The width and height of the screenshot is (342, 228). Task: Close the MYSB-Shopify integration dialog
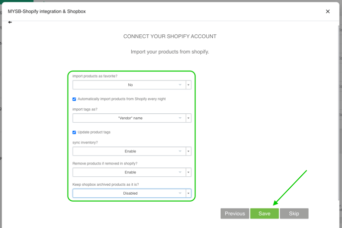pyautogui.click(x=328, y=11)
